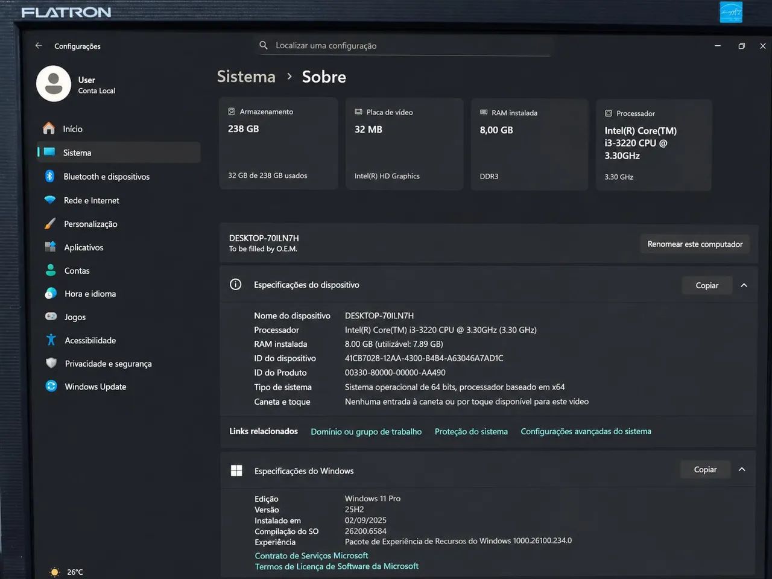Click the Privacidade e segurança shield icon
Screen dimensions: 772x579
[x=51, y=363]
